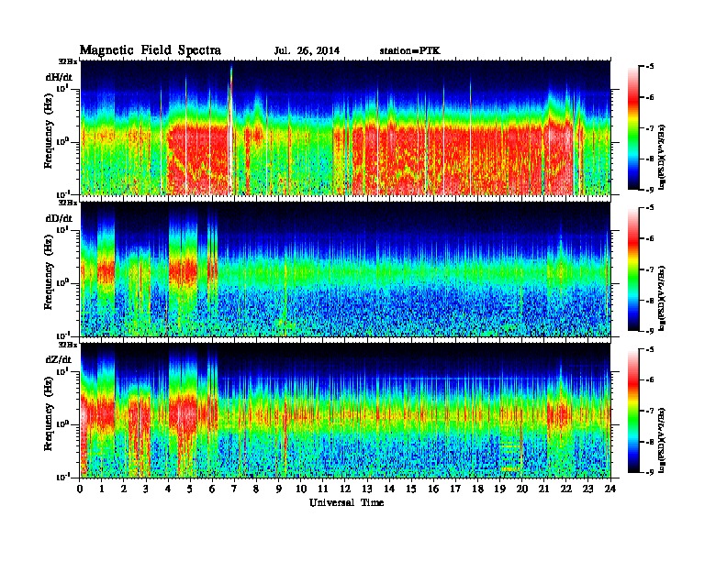Click the "32Hz" label atop the dD/dt panel
Screen dimensions: 727x561
[67, 203]
